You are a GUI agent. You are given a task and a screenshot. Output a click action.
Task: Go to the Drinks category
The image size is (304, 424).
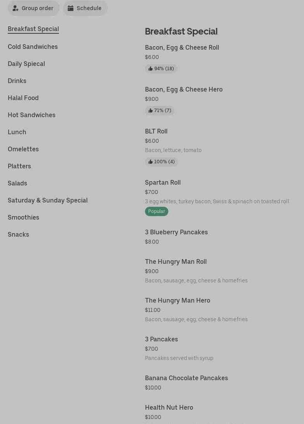(17, 81)
